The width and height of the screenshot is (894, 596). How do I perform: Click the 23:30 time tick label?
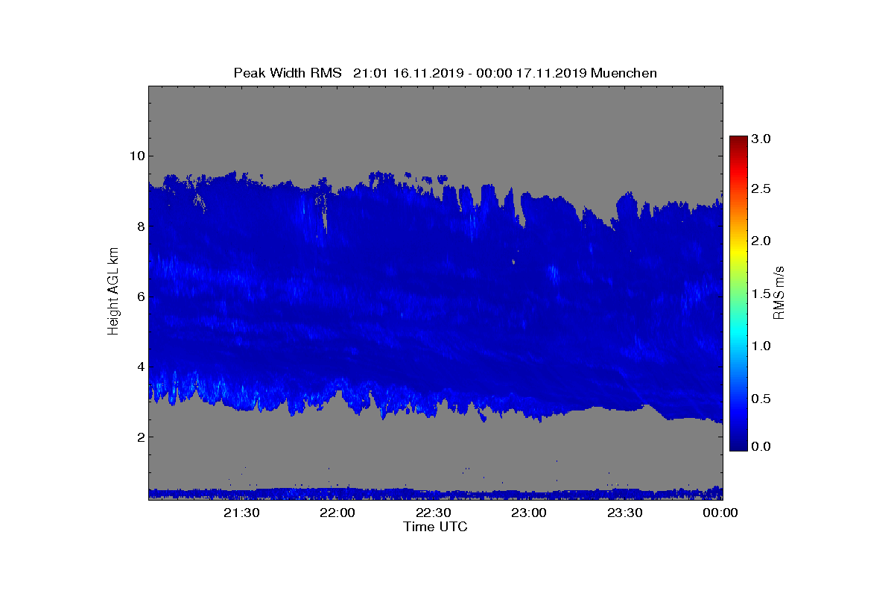click(626, 513)
